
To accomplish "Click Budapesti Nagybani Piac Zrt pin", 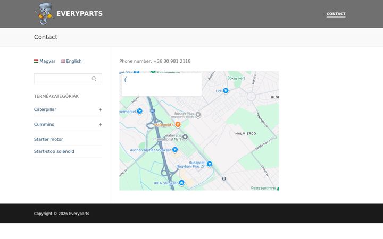I will 210,164.
